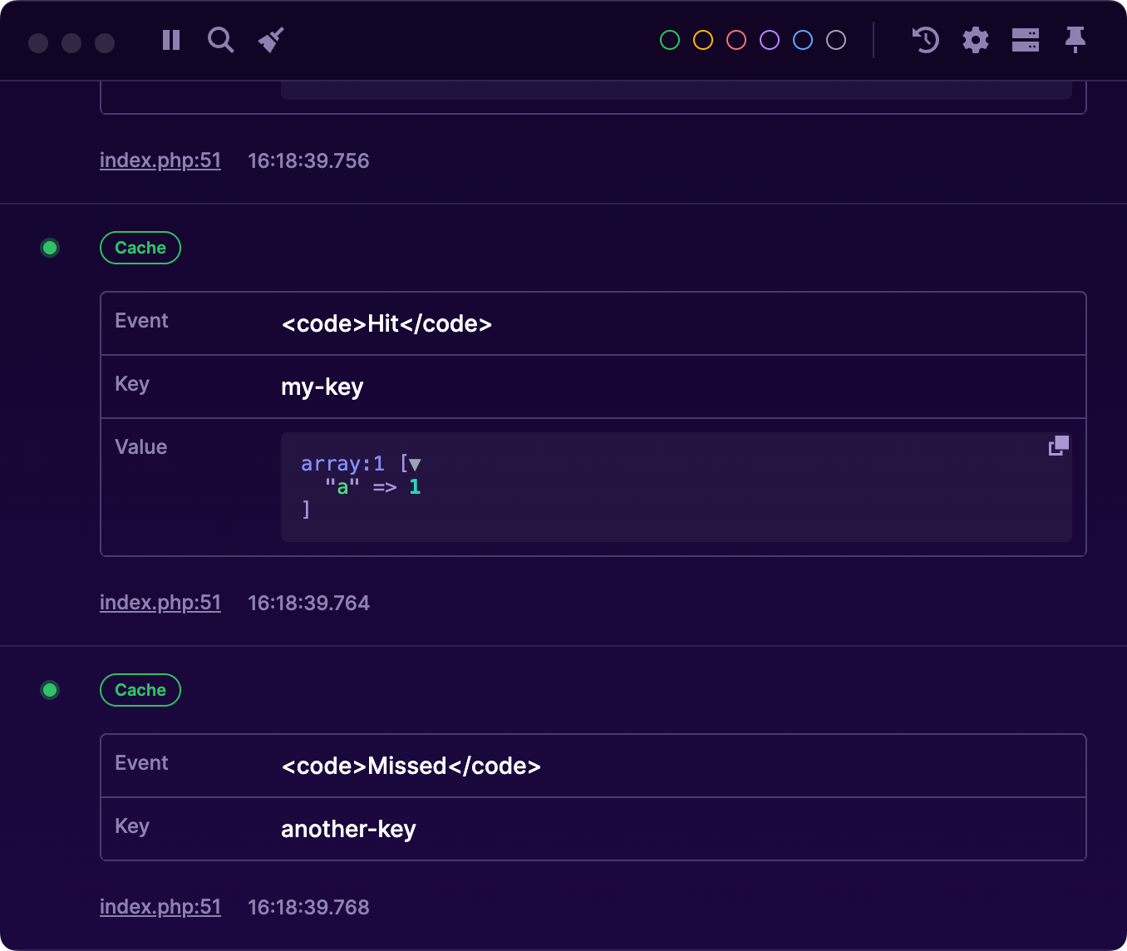Viewport: 1127px width, 951px height.
Task: Click the green status dot beside the Missed entry
Action: coord(50,690)
